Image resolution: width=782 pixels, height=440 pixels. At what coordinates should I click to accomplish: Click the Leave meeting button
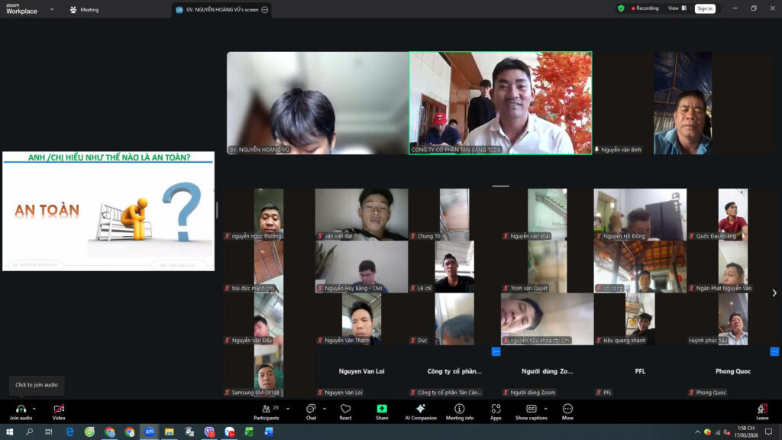[x=761, y=409]
